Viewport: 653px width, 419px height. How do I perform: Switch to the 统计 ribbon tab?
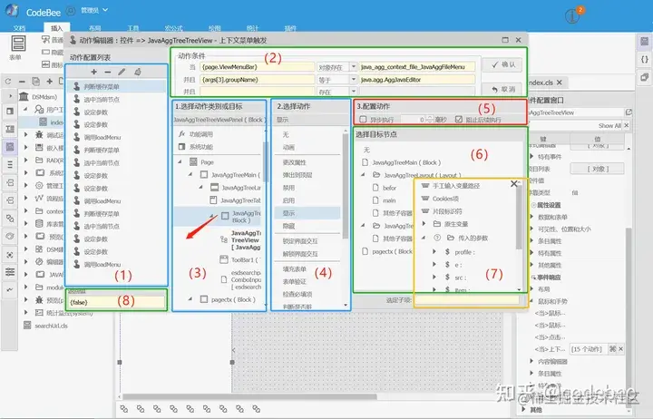pyautogui.click(x=252, y=28)
